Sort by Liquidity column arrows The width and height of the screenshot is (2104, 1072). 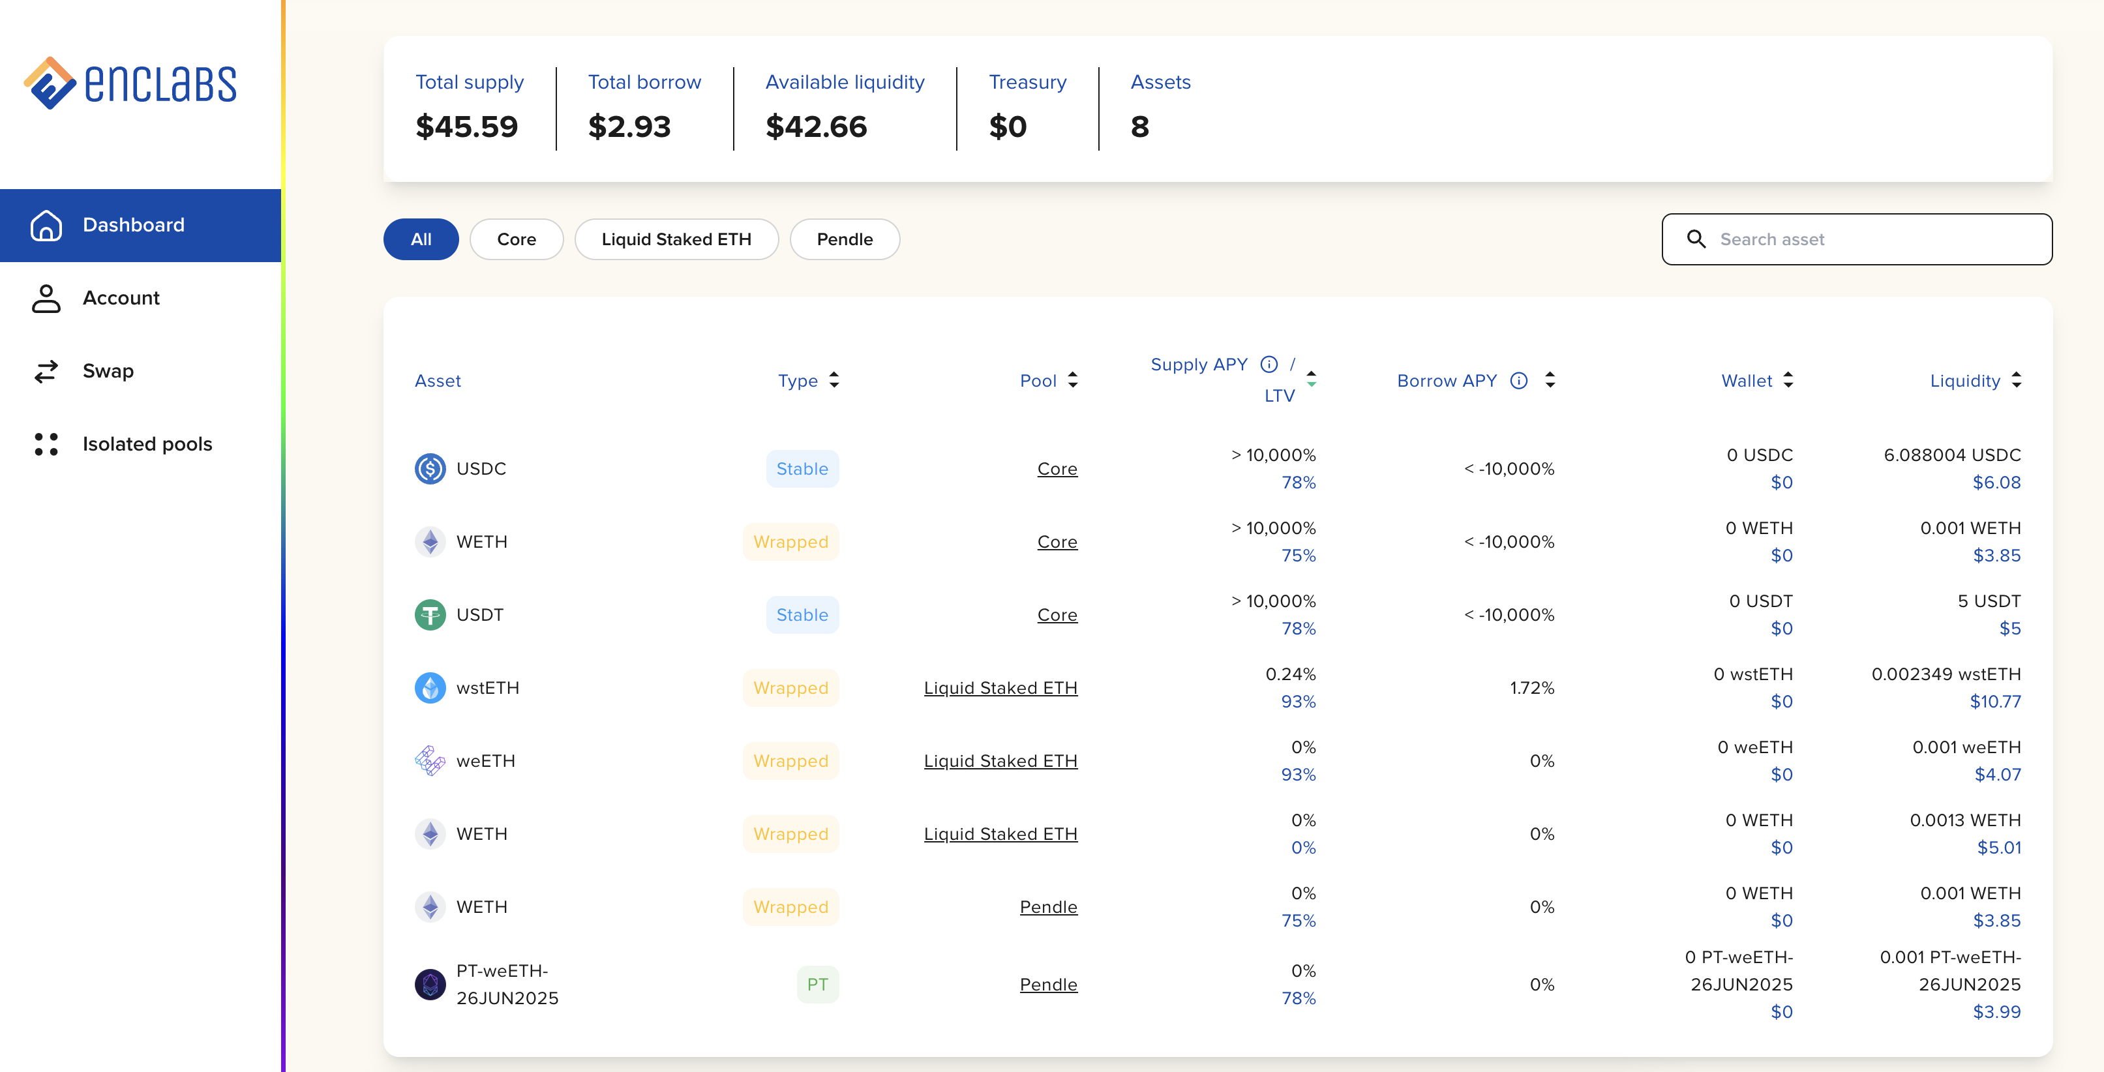2016,380
